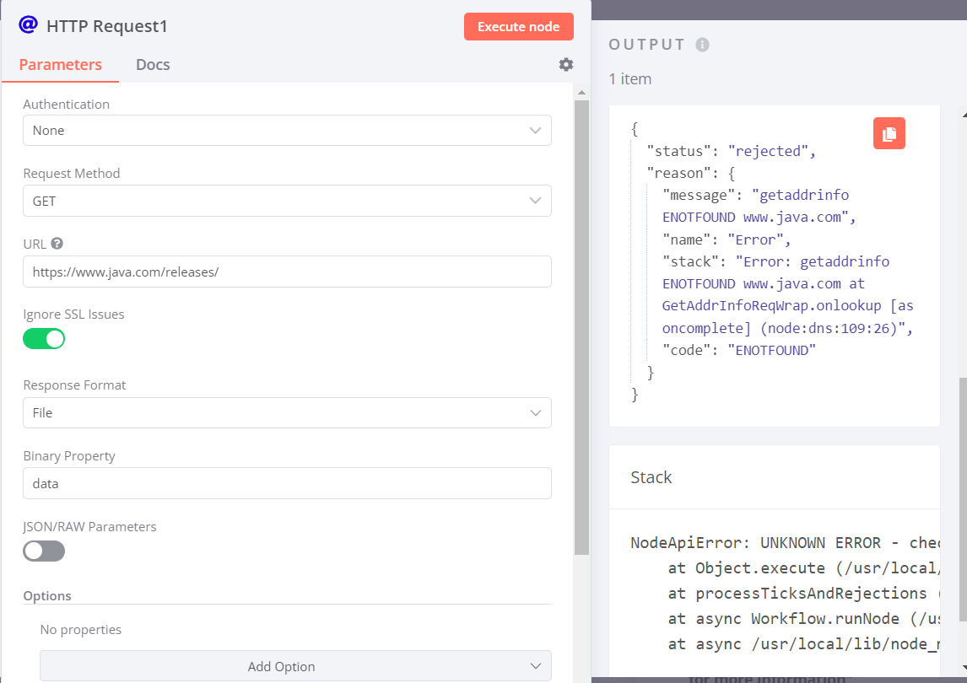Click the output panel scrollbar

tap(963, 499)
